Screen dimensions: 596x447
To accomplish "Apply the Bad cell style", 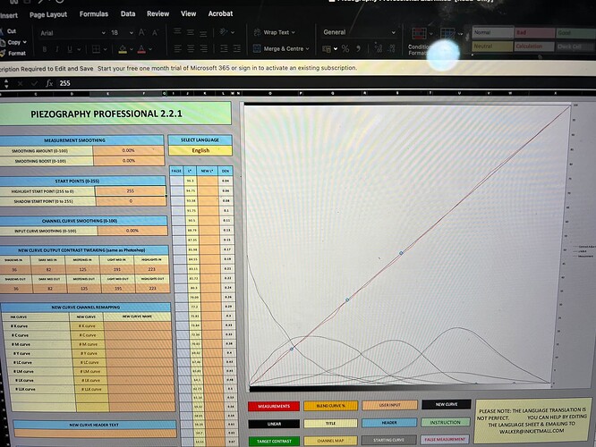I will click(535, 33).
